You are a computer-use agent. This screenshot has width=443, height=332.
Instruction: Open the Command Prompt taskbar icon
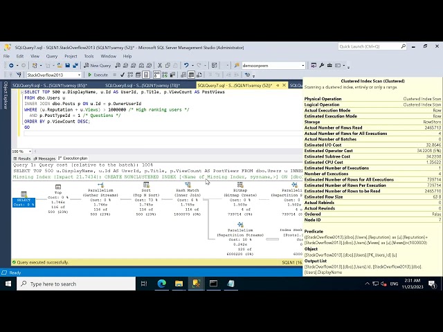pyautogui.click(x=213, y=284)
